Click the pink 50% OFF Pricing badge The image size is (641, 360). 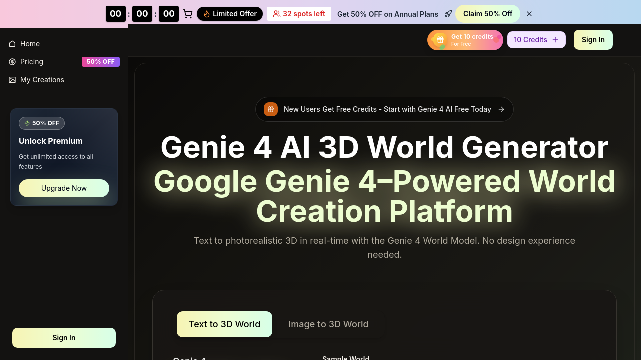click(x=101, y=62)
